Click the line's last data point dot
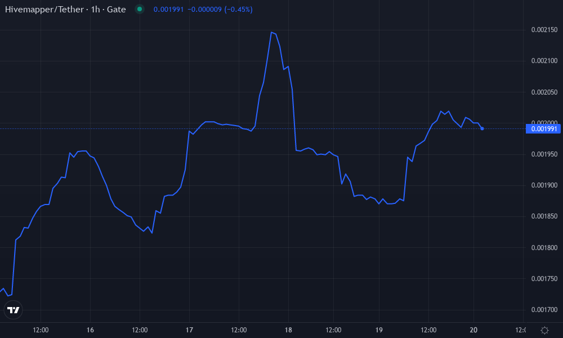This screenshot has width=563, height=338. (482, 128)
